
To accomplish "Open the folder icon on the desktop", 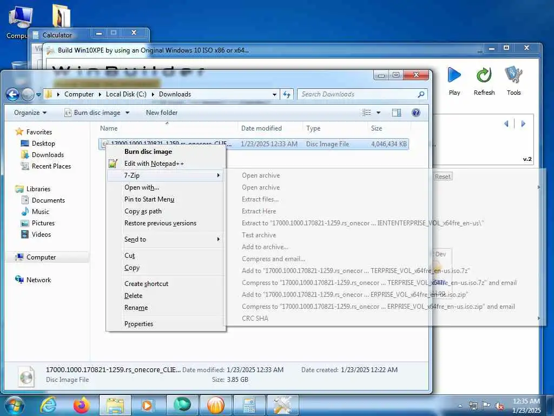I will tap(61, 16).
